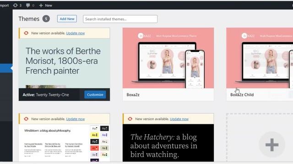The height and width of the screenshot is (164, 293).
Task: Open The Hatchery bird watching theme thumbnail
Action: (168, 143)
